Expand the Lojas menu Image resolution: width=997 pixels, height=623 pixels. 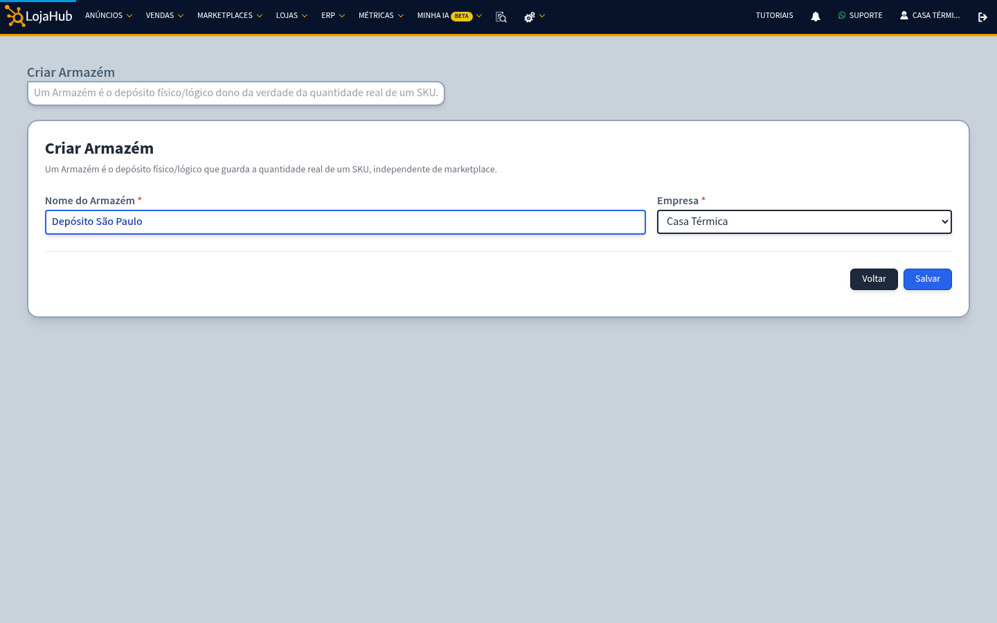291,16
